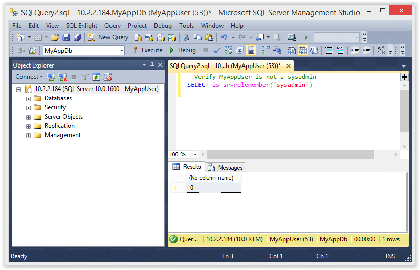Click the Change Connection icon
This screenshot has width=420, height=270.
pos(32,50)
